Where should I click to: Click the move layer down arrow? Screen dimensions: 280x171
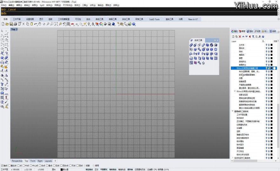pyautogui.click(x=246, y=36)
